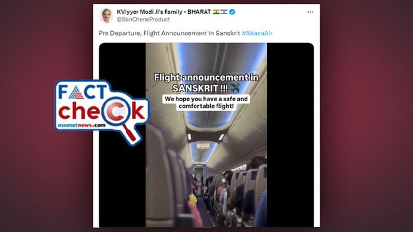The image size is (413, 232).
Task: Click the blue verified badge icon
Action: (x=232, y=12)
